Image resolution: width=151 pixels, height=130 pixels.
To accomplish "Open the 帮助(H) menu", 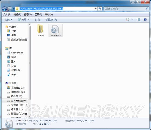I will [49, 15].
